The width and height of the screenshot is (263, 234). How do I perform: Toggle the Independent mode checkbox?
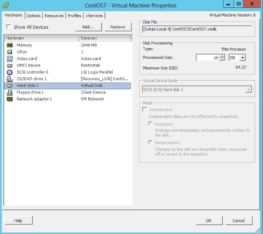(x=144, y=109)
